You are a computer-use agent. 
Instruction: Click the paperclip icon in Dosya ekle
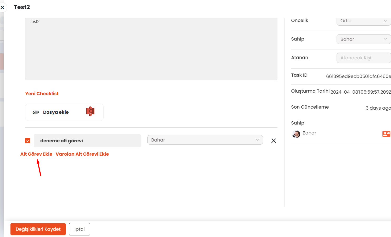pyautogui.click(x=36, y=112)
